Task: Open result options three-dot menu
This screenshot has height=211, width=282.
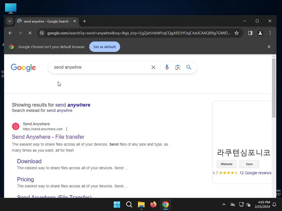Action: point(67,129)
